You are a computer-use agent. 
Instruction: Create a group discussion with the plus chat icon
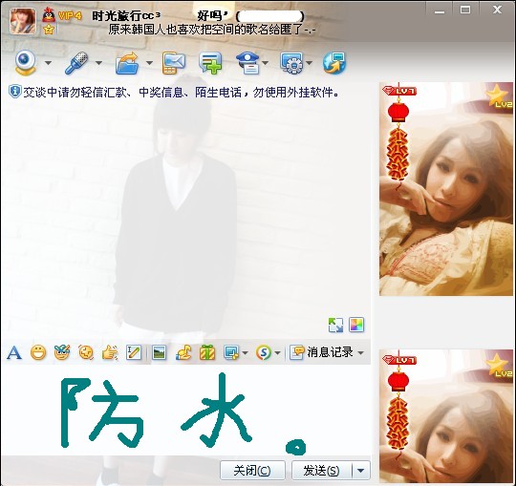point(210,63)
